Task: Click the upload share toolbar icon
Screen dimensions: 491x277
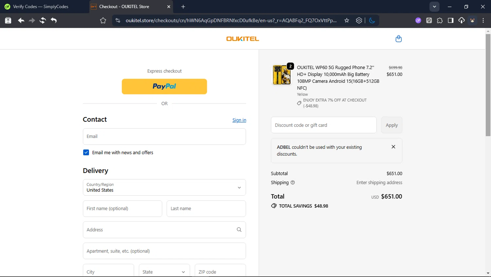Action: click(8, 20)
